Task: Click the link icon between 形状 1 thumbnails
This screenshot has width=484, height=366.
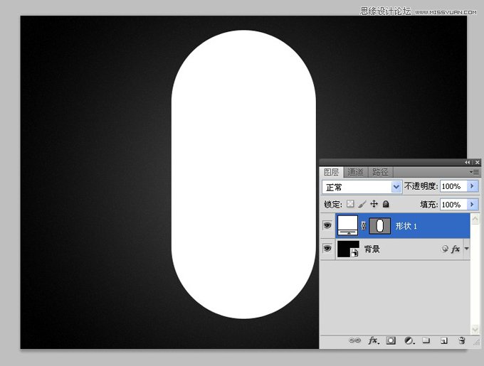Action: (364, 225)
